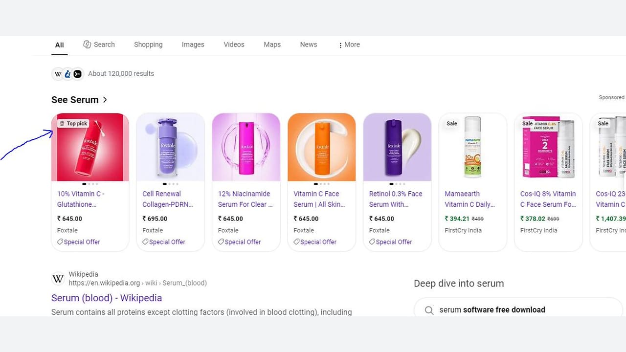Viewport: 626px width, 352px height.
Task: Click the Sponsored label
Action: pyautogui.click(x=611, y=97)
